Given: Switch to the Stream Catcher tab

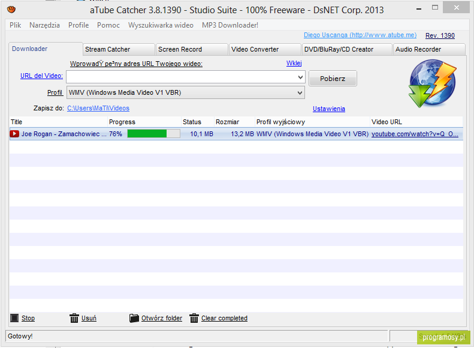Looking at the screenshot, I should (x=119, y=49).
